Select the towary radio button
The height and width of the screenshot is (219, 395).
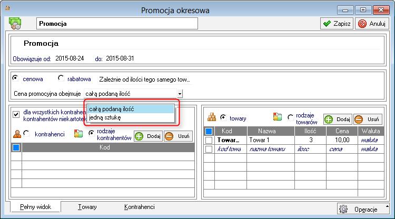(223, 117)
